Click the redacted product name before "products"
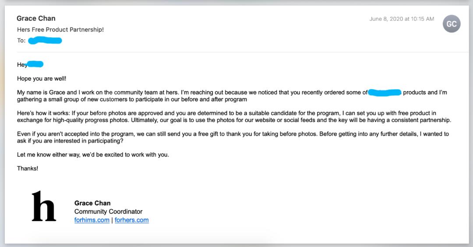 tap(385, 92)
